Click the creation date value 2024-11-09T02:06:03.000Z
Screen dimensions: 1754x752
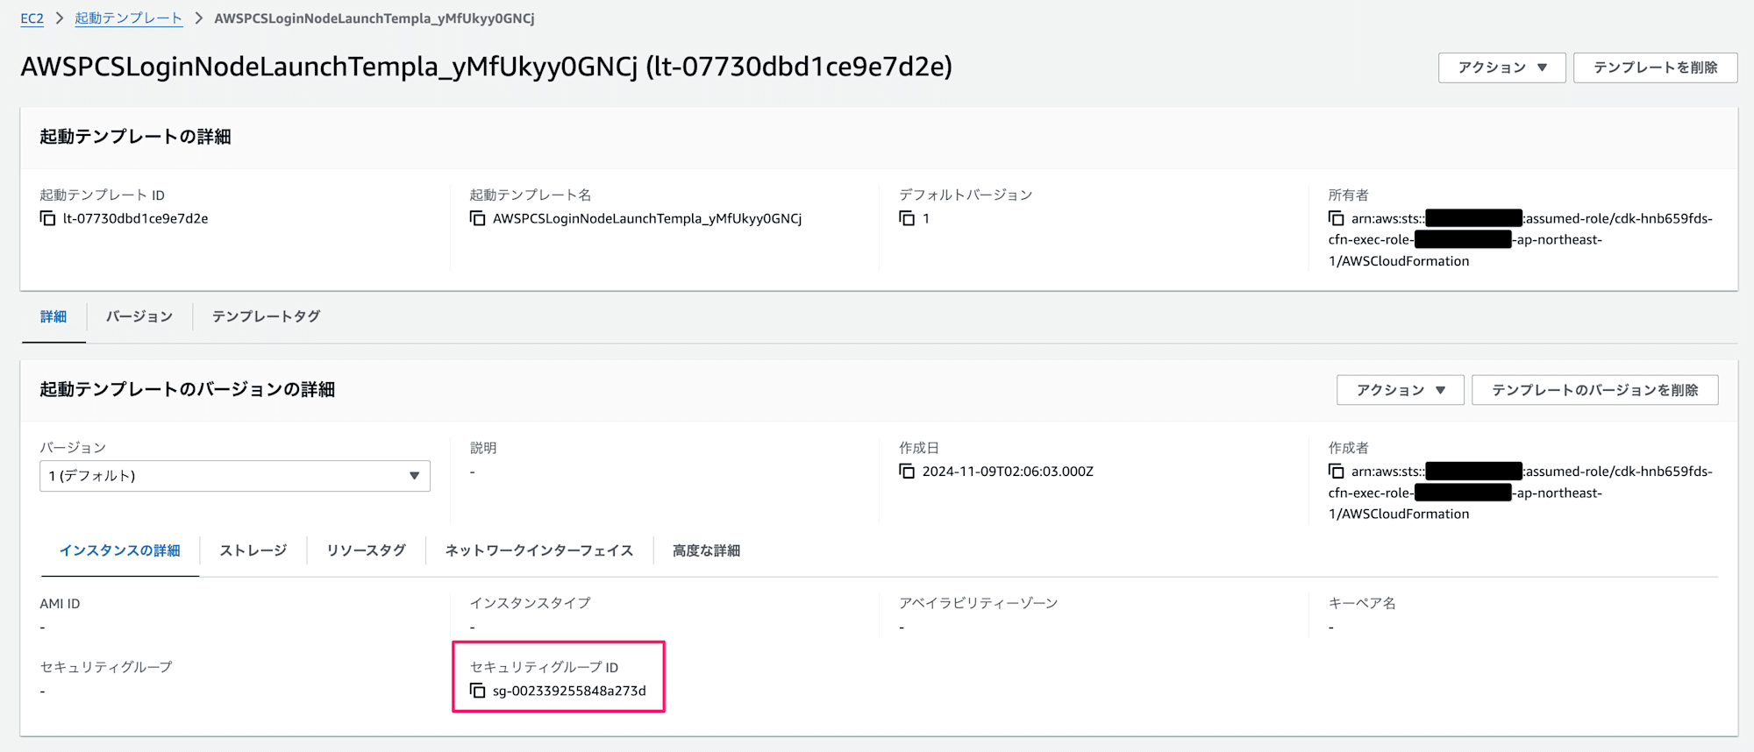(x=1008, y=472)
